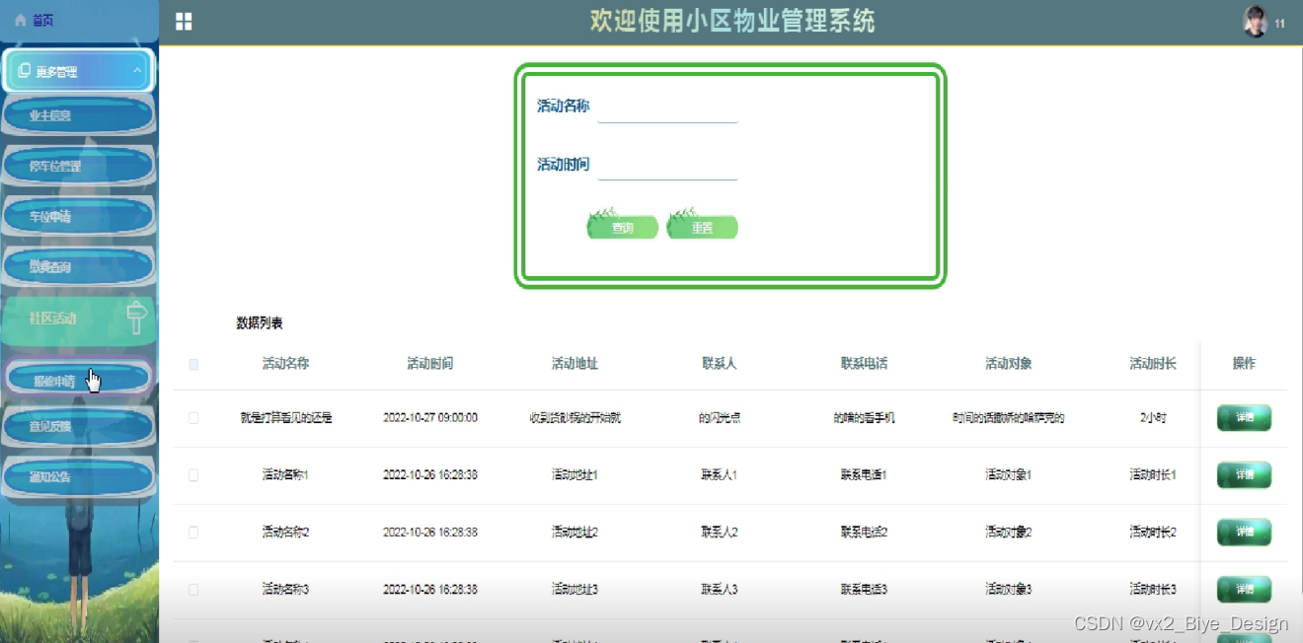Image resolution: width=1303 pixels, height=643 pixels.
Task: Toggle the select-all checkbox in table header
Action: coord(193,364)
